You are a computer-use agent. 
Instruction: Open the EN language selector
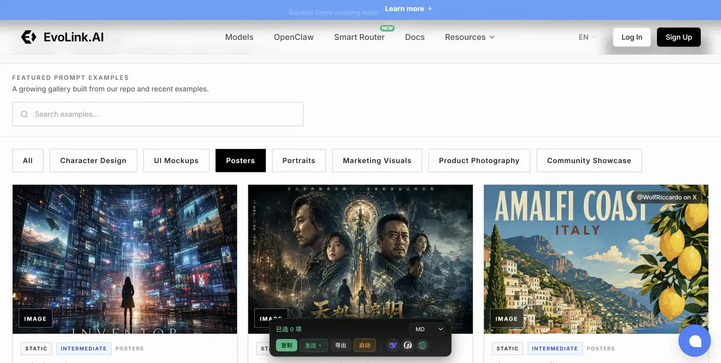coord(587,37)
